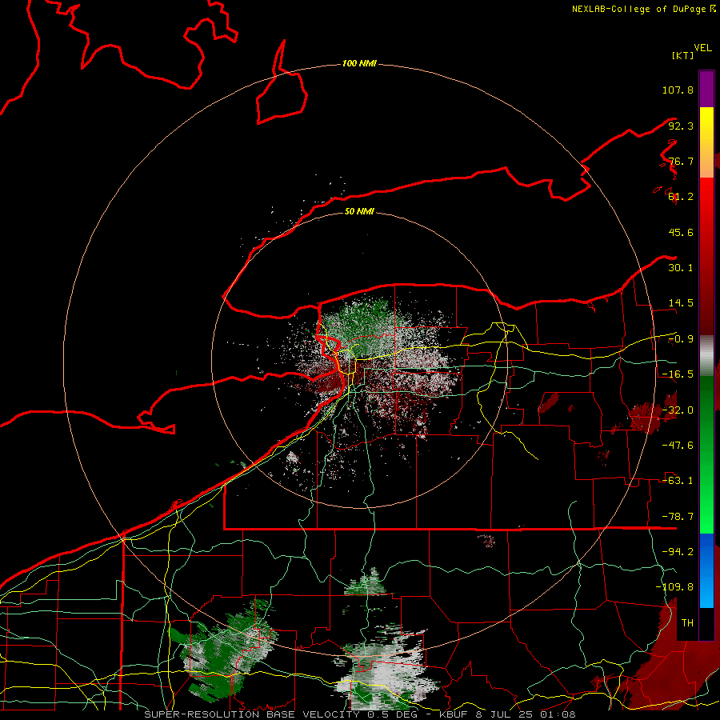Click the 50 NMI range ring label

pyautogui.click(x=359, y=211)
